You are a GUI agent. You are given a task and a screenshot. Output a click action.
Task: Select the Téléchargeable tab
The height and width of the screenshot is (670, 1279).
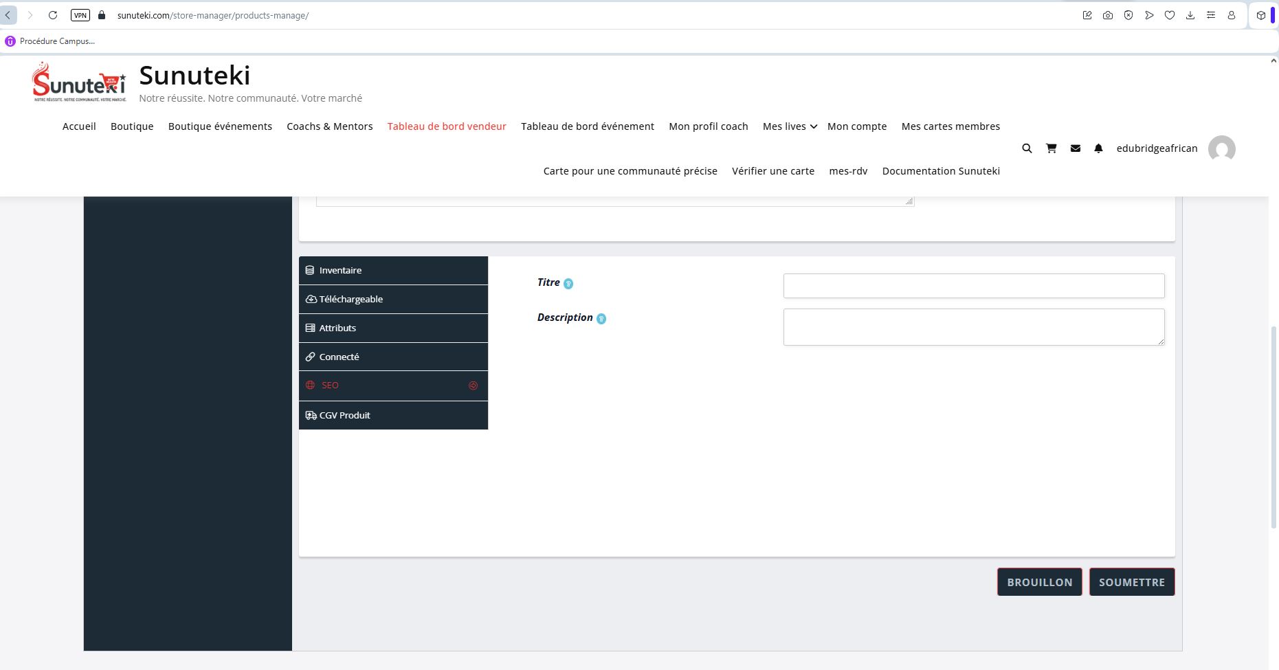tap(393, 300)
